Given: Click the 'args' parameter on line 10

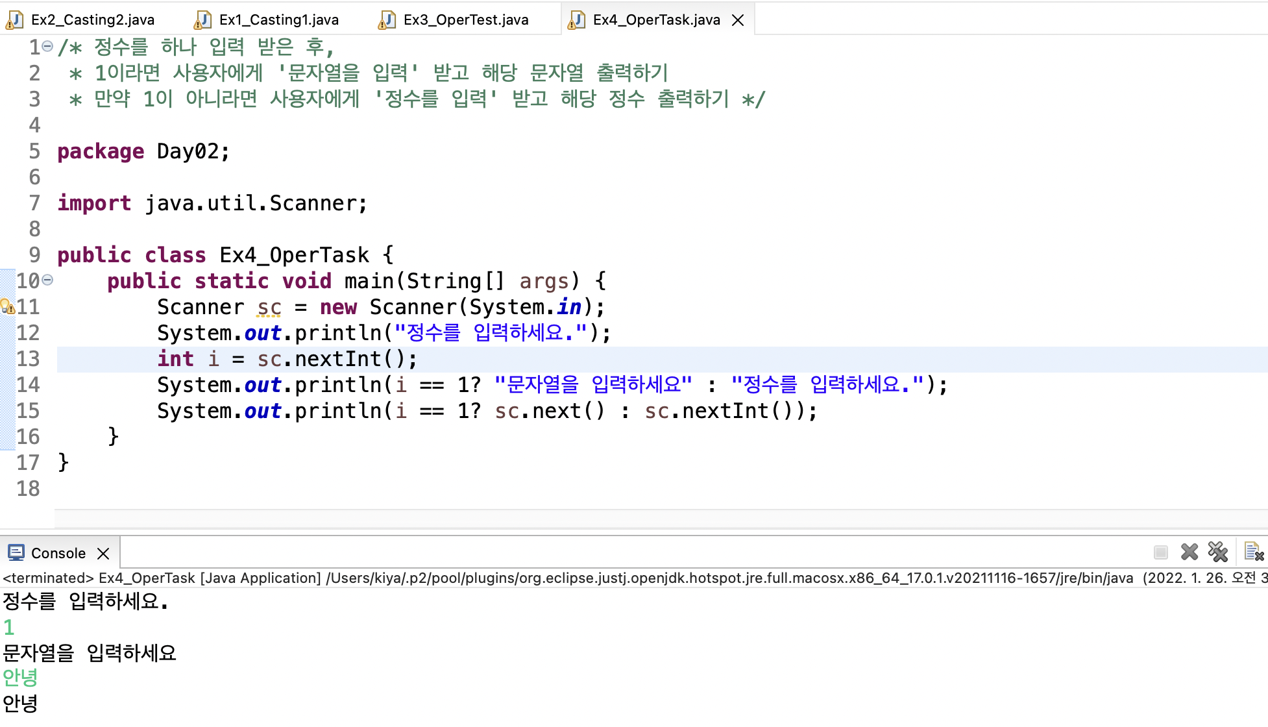Looking at the screenshot, I should 544,281.
